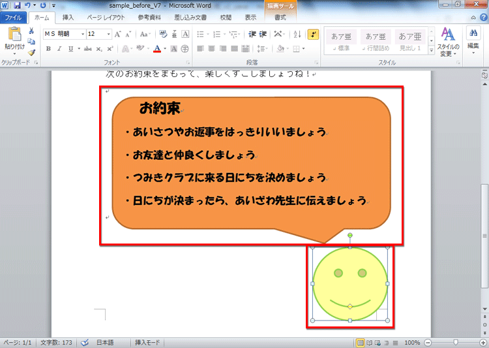Undo the last action
Viewport: 489px width, 348px height.
pos(27,5)
